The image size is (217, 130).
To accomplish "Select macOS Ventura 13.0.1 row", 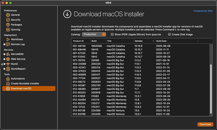I will [x=141, y=114].
